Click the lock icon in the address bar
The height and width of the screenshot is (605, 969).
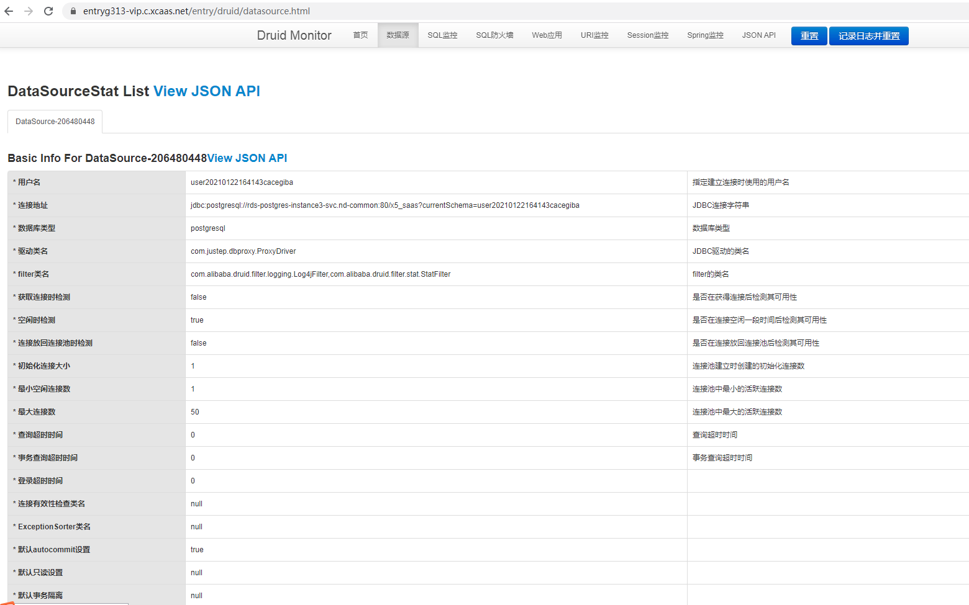coord(73,11)
